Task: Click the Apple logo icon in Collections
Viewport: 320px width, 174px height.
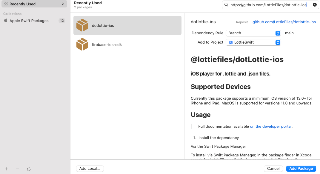Action: (x=5, y=21)
